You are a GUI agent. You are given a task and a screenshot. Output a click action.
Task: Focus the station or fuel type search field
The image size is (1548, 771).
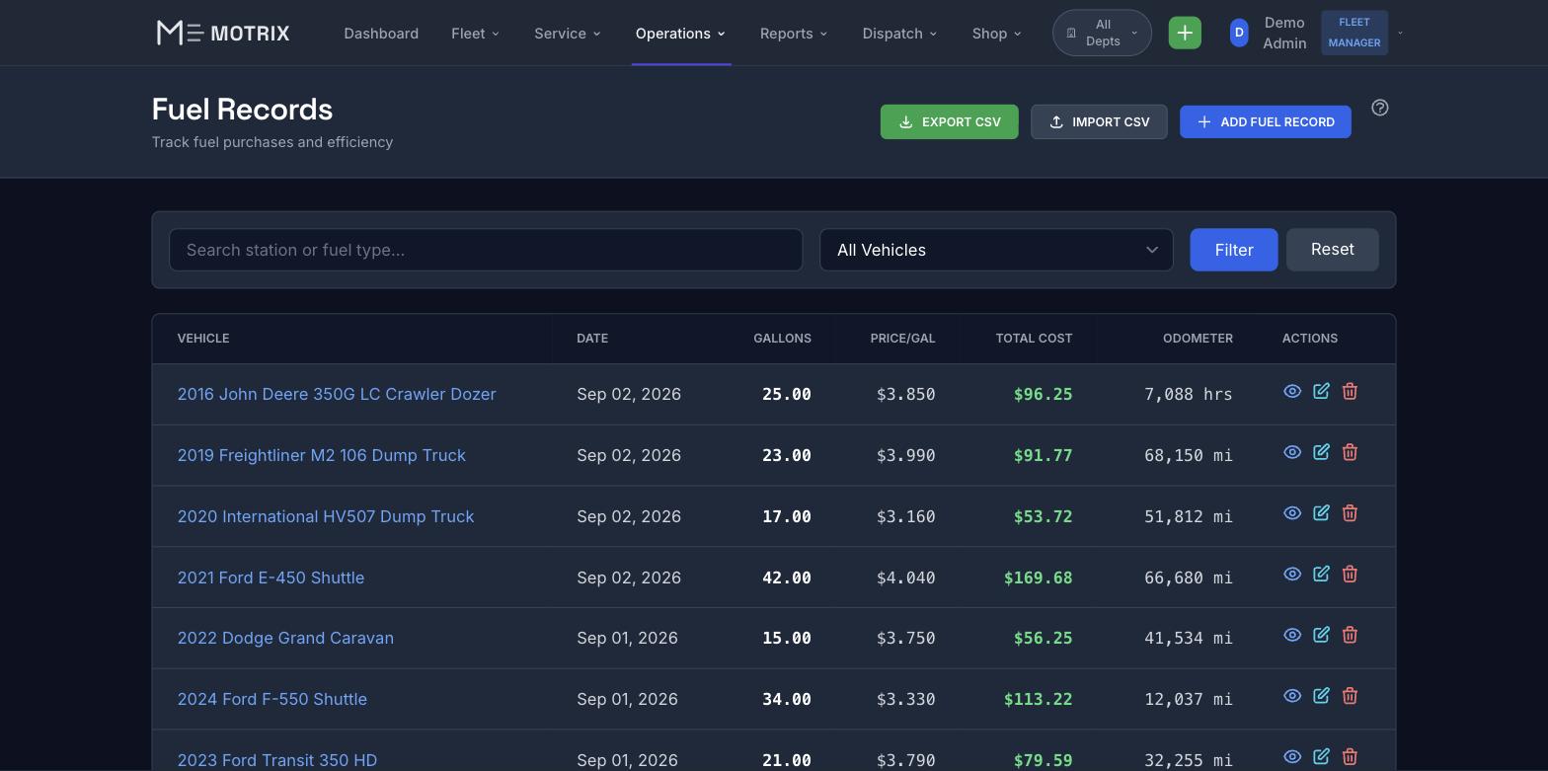coord(486,250)
